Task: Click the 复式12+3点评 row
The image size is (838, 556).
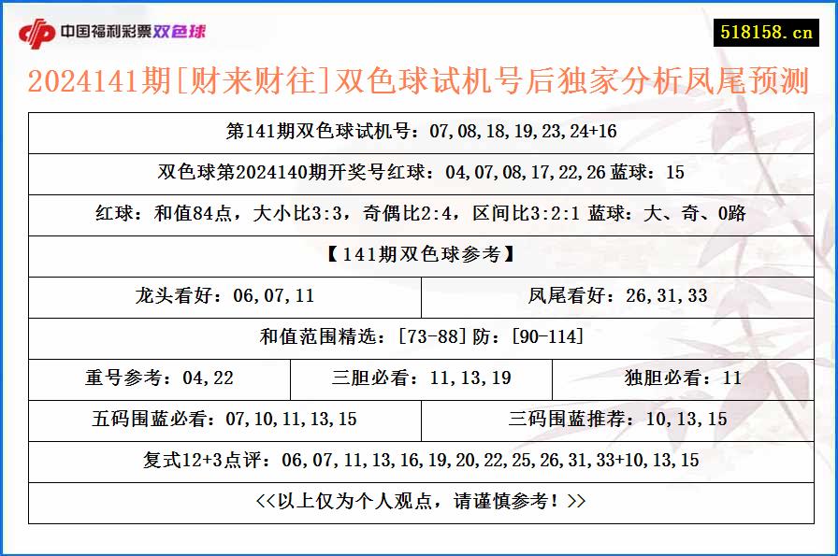Action: 419,462
